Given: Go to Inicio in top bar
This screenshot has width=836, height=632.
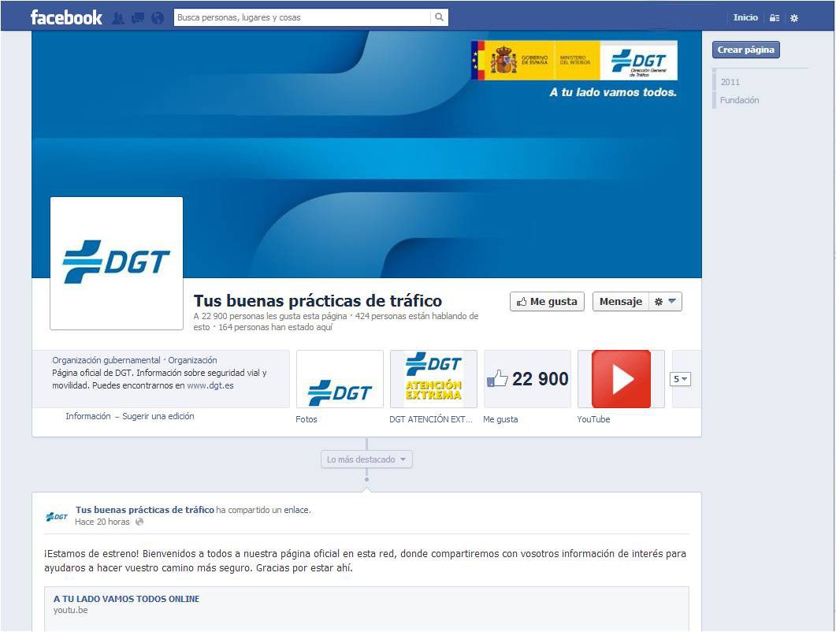Looking at the screenshot, I should 745,17.
